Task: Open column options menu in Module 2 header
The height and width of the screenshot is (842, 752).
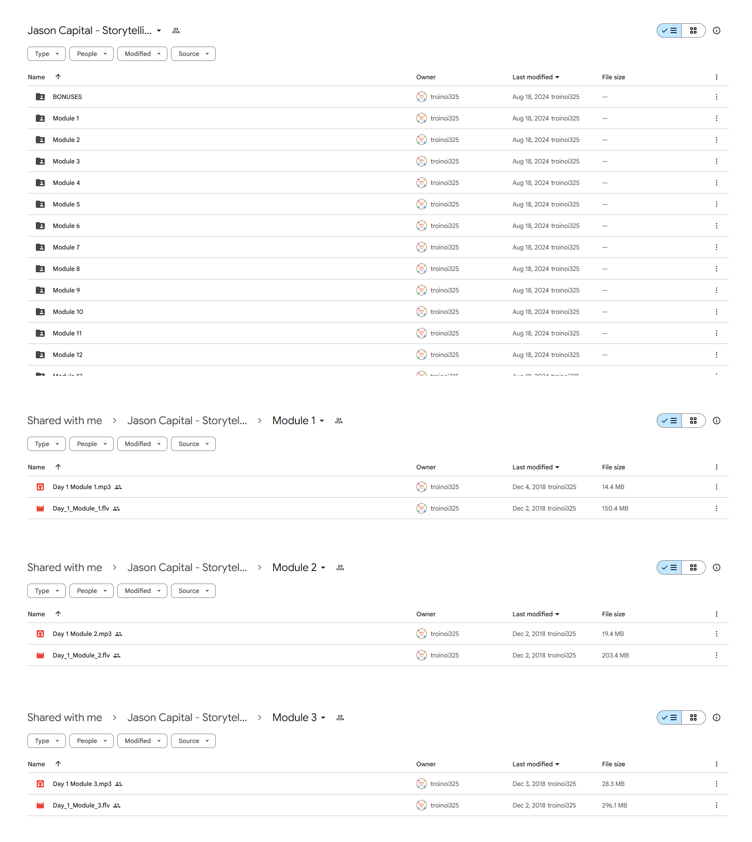Action: (x=717, y=614)
